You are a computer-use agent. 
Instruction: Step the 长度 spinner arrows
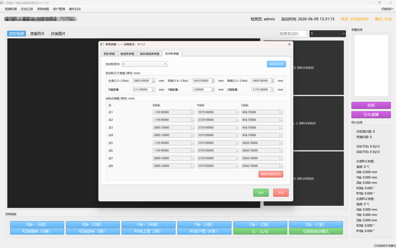pyautogui.click(x=153, y=81)
